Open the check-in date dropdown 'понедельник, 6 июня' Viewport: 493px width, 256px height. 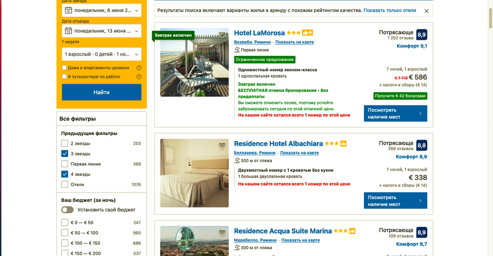102,10
